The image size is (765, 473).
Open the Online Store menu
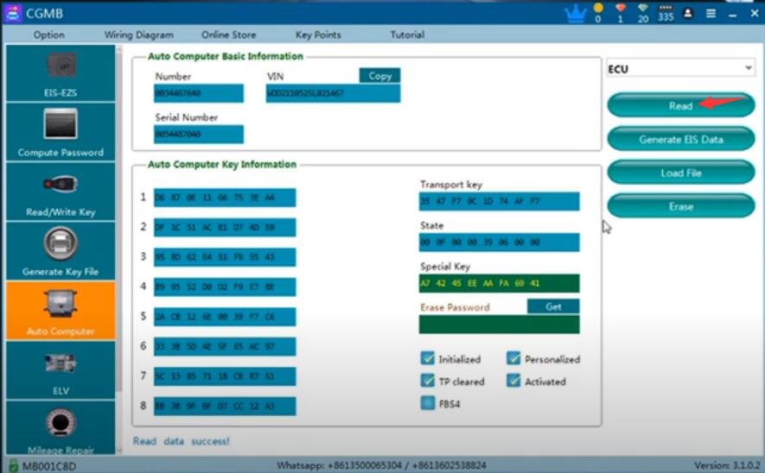(x=228, y=35)
